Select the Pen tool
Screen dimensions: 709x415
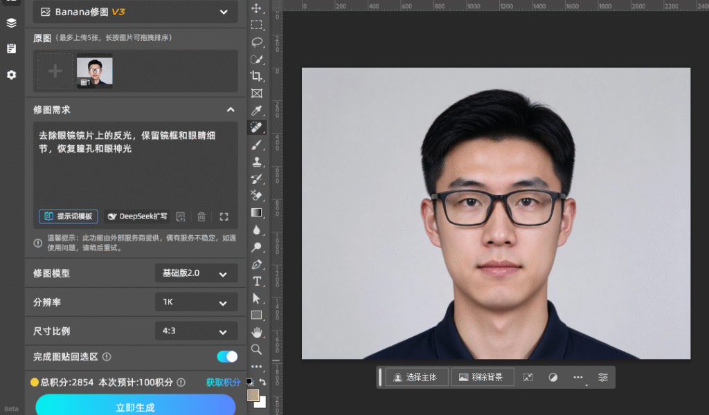(256, 264)
